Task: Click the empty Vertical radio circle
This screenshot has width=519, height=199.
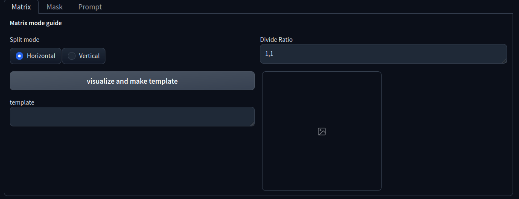Action: click(x=72, y=56)
